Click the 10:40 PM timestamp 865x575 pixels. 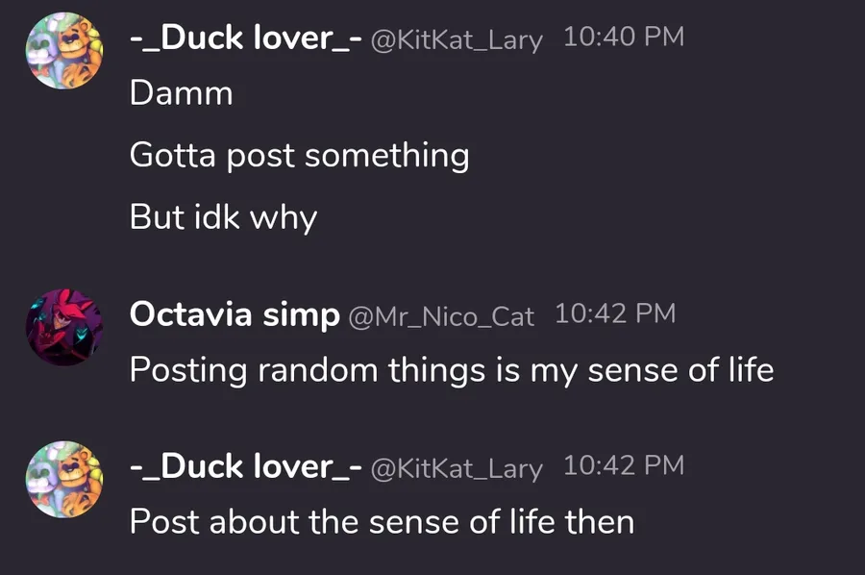(624, 37)
